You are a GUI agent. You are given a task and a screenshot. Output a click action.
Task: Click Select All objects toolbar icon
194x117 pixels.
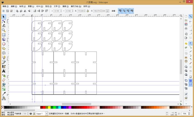[4, 11]
